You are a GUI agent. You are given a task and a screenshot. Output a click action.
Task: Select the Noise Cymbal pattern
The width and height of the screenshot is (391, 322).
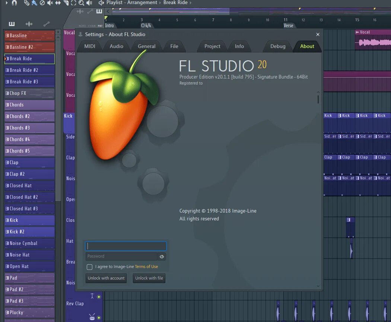30,243
